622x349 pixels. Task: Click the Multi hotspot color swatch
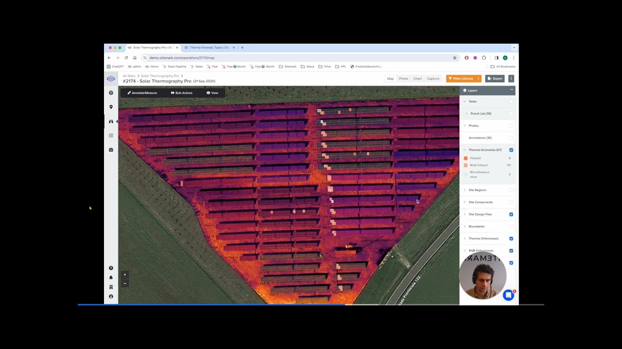(466, 165)
